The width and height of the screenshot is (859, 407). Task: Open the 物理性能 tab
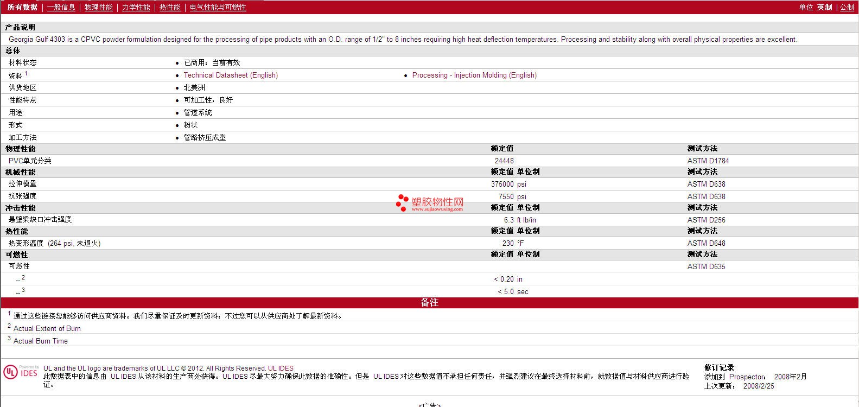point(99,7)
